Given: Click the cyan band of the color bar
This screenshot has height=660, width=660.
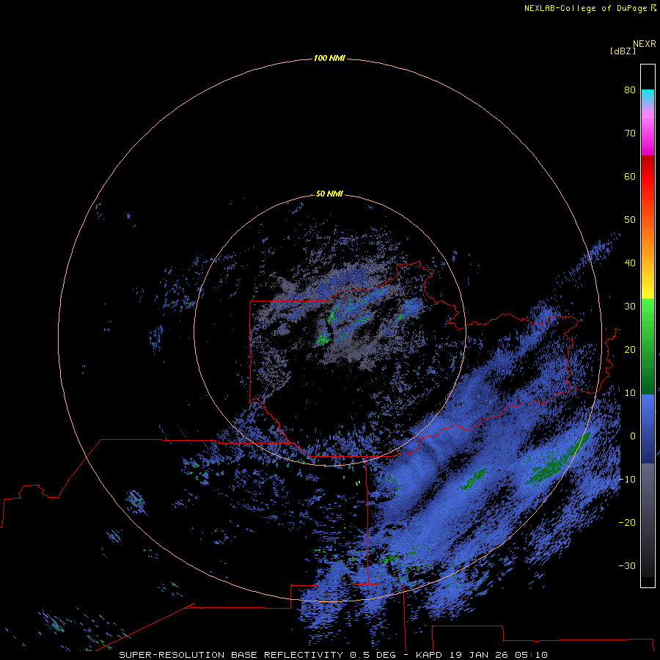Looking at the screenshot, I should pyautogui.click(x=648, y=96).
